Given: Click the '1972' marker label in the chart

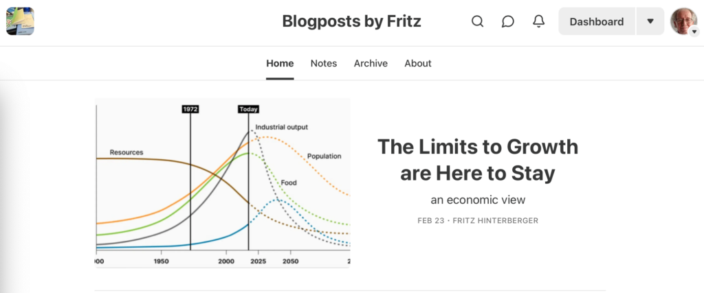Looking at the screenshot, I should click(190, 109).
